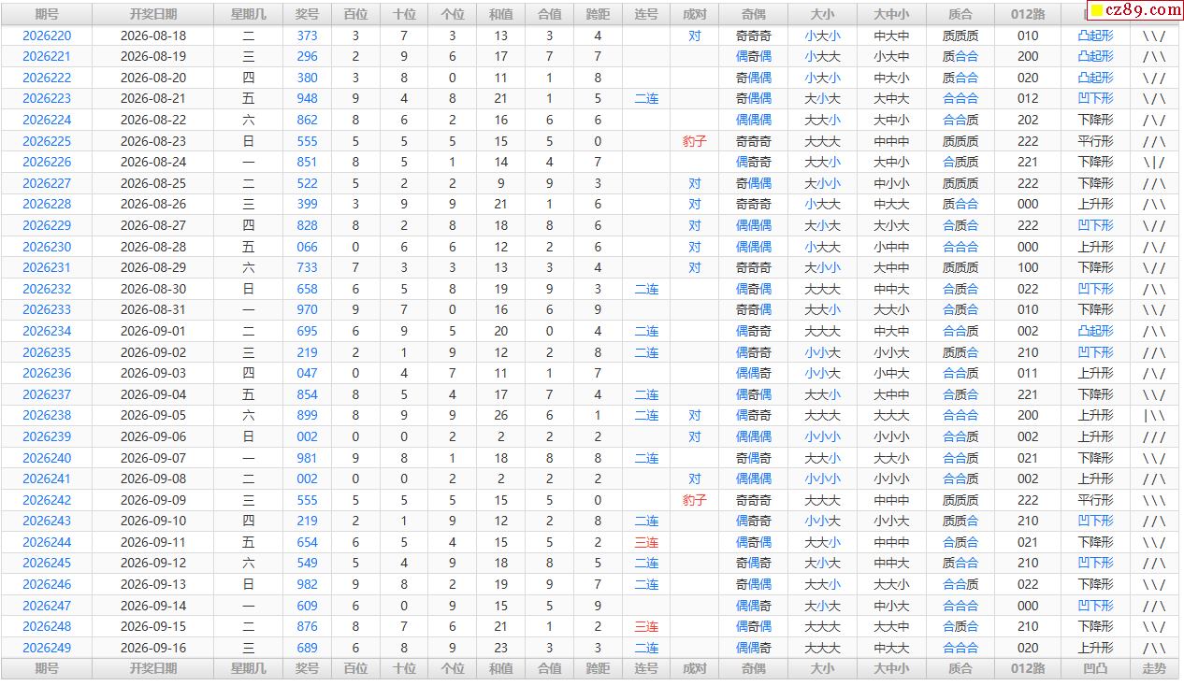Click the 奖号 column header at top
The height and width of the screenshot is (686, 1184).
point(307,14)
